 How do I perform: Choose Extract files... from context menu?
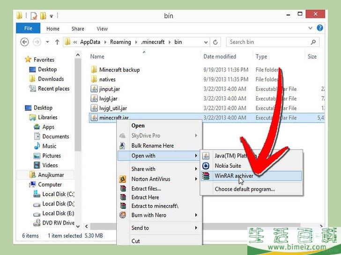(x=146, y=188)
